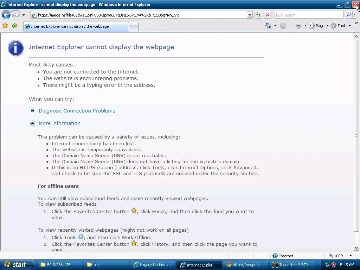Print the page using the printer icon
This screenshot has height=270, width=360.
(x=298, y=26)
